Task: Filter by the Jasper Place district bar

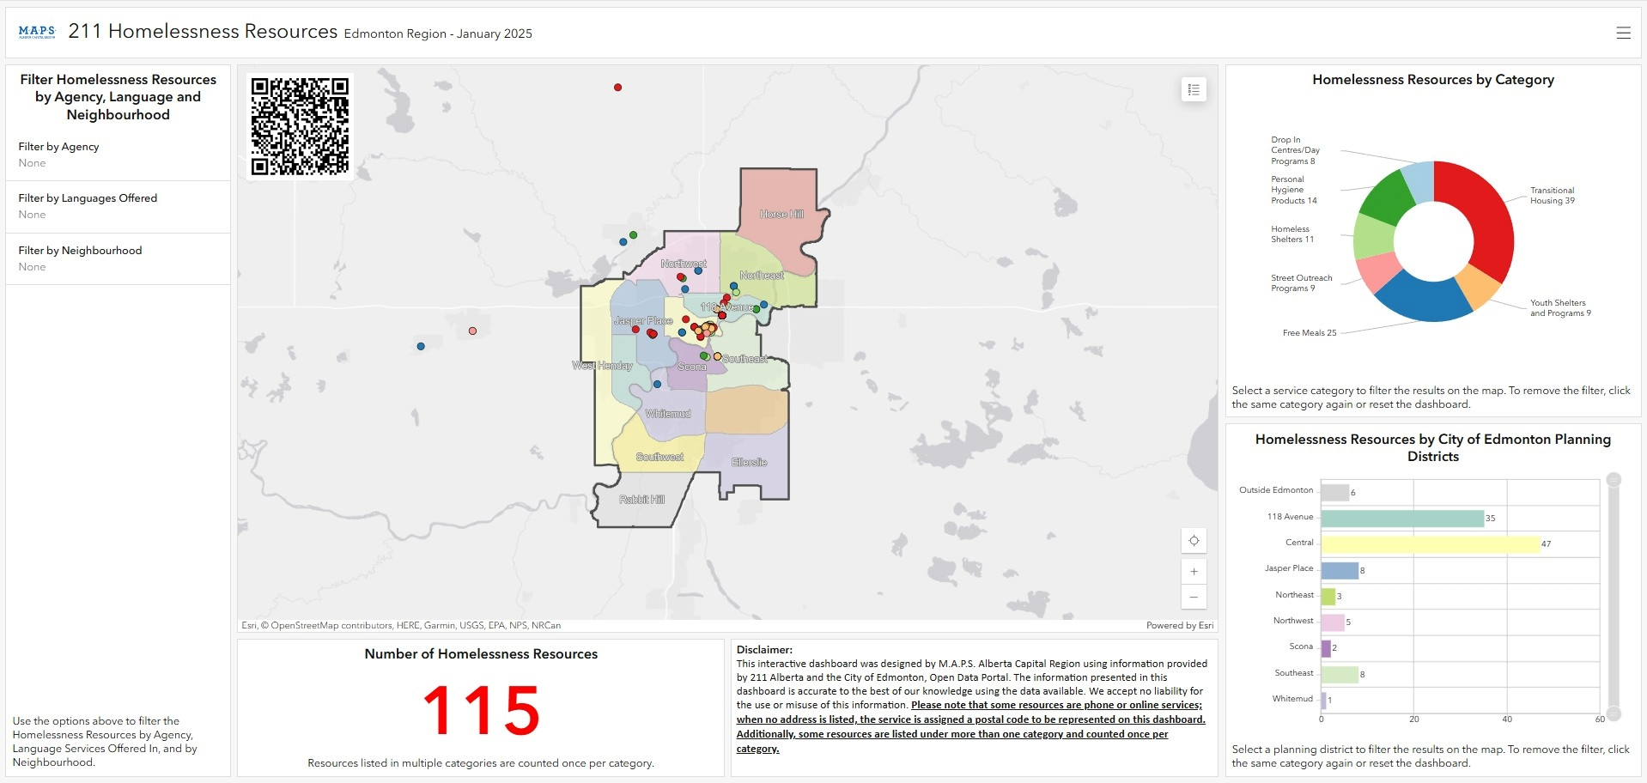Action: [1340, 570]
